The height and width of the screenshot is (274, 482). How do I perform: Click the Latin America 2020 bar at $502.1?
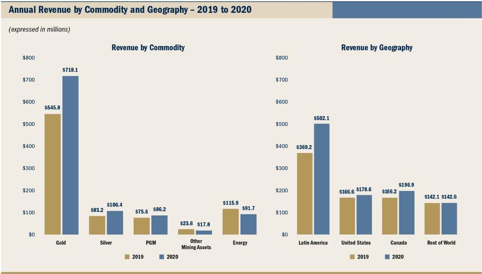click(x=321, y=179)
